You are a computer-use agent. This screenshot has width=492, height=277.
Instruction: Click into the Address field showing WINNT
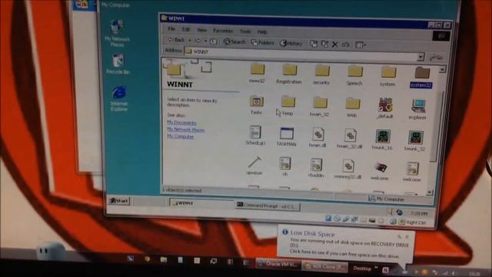tap(301, 53)
